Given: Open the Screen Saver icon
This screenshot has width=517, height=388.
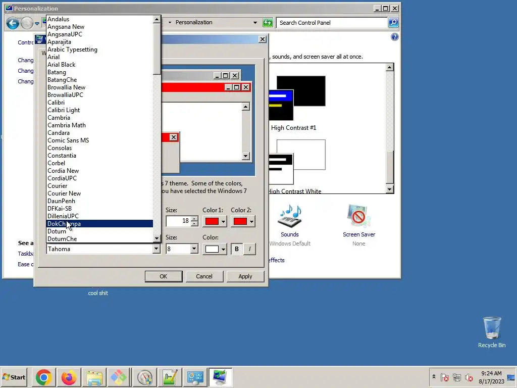Looking at the screenshot, I should tap(359, 216).
